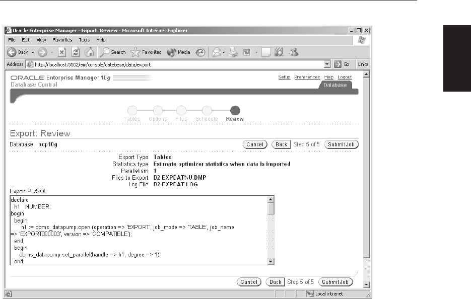Click the Refresh page icon
The height and width of the screenshot is (299, 471).
tap(76, 52)
